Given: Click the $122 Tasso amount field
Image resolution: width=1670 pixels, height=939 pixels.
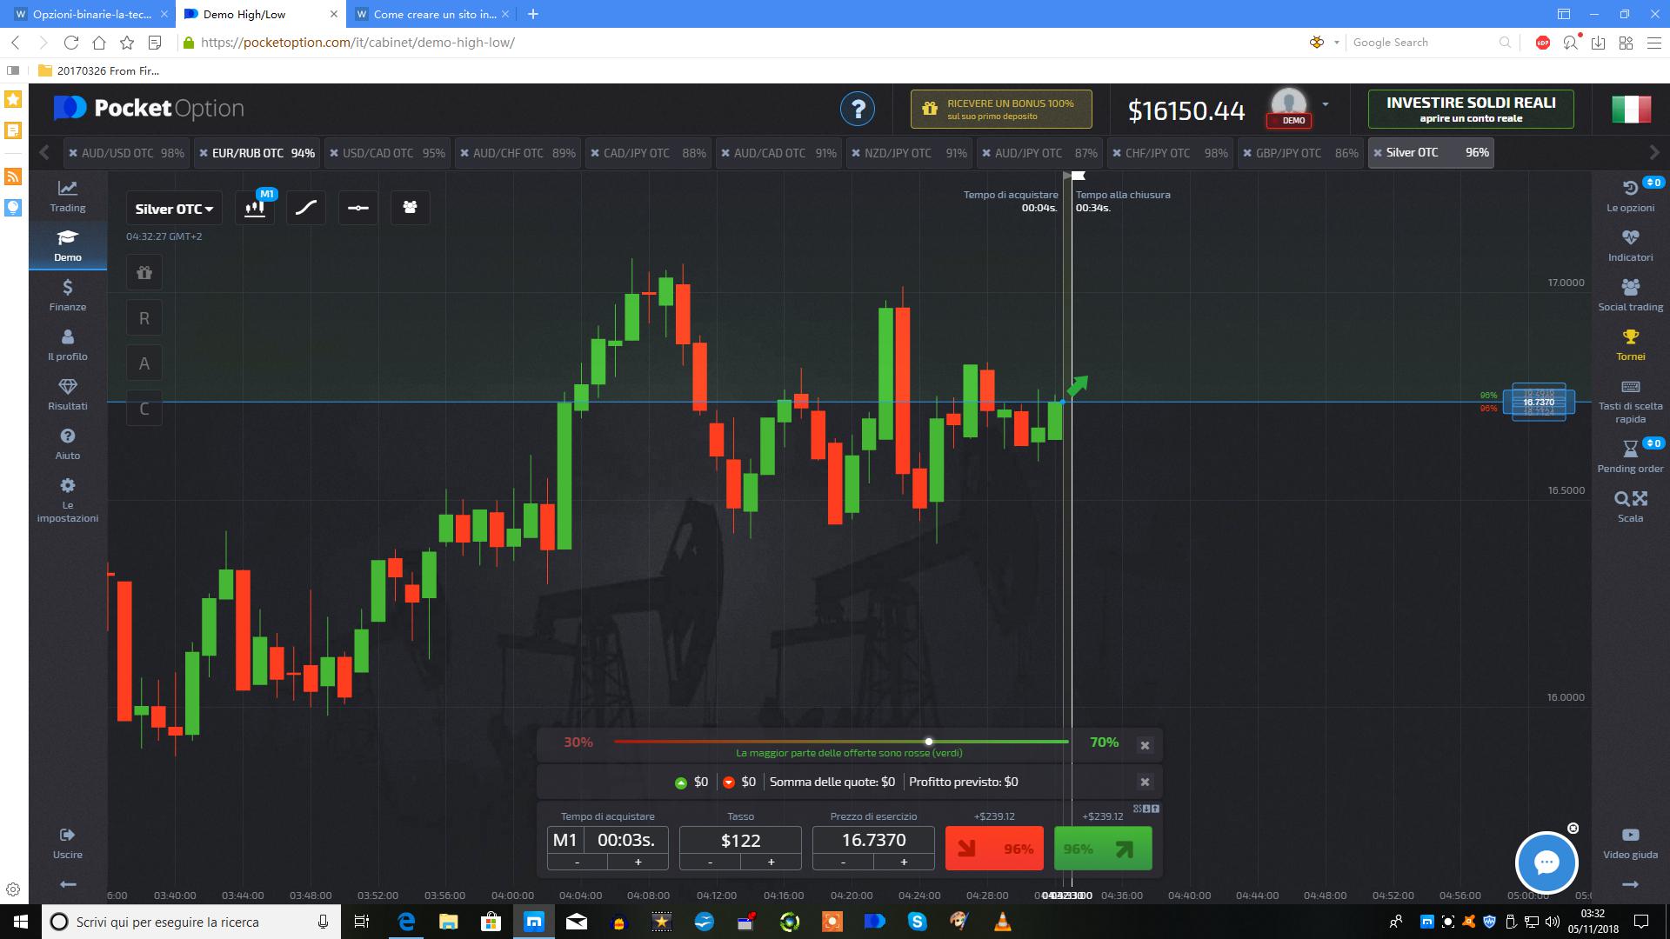Looking at the screenshot, I should 740,840.
